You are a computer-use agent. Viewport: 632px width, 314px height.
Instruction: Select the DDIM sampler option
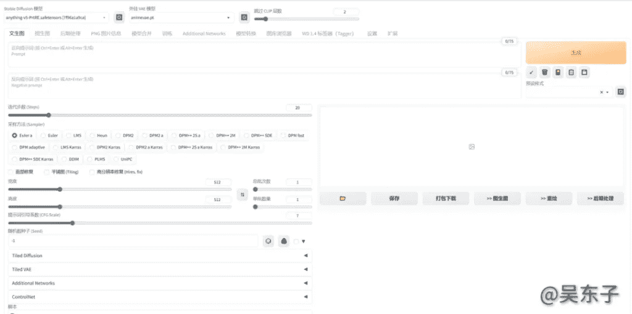[x=70, y=159]
